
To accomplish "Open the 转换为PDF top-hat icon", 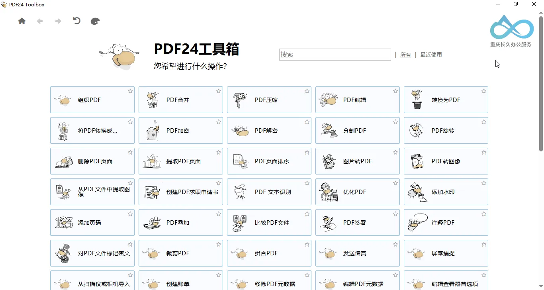I will pyautogui.click(x=417, y=100).
